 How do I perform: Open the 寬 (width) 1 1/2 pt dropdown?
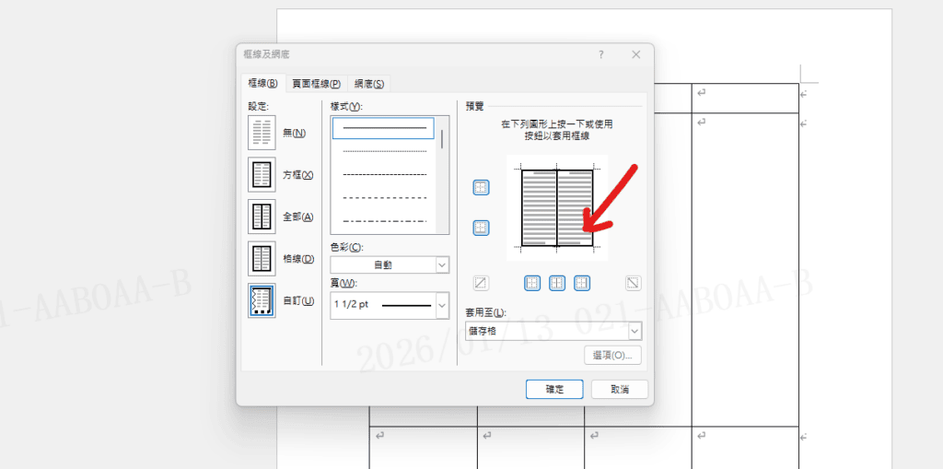(442, 304)
